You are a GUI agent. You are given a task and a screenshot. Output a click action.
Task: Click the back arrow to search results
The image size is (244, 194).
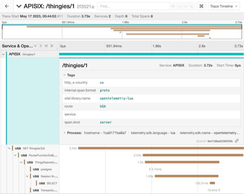(x=7, y=6)
